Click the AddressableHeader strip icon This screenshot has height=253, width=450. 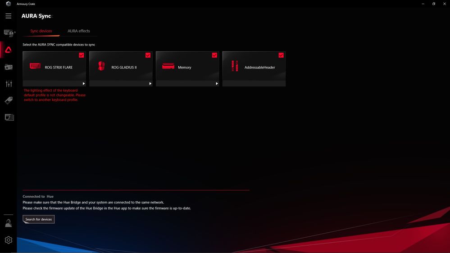pyautogui.click(x=235, y=66)
